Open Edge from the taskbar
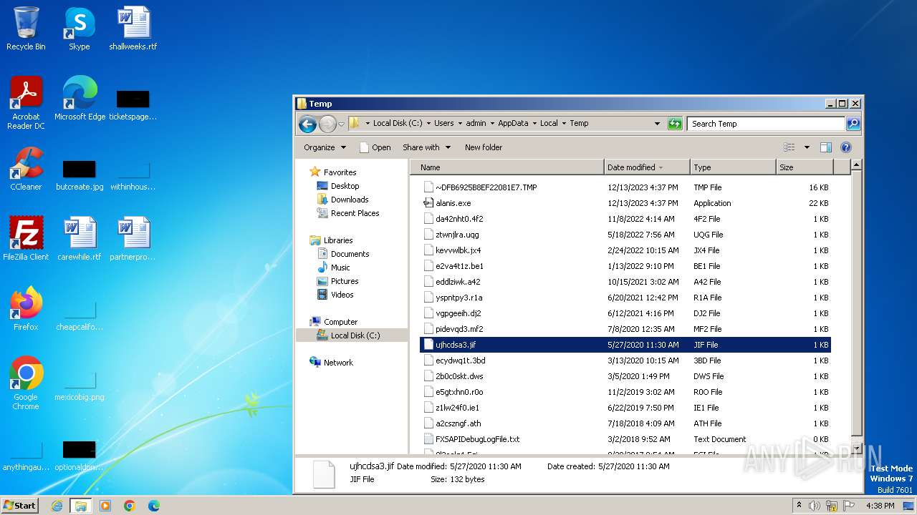The width and height of the screenshot is (917, 515). (x=153, y=506)
